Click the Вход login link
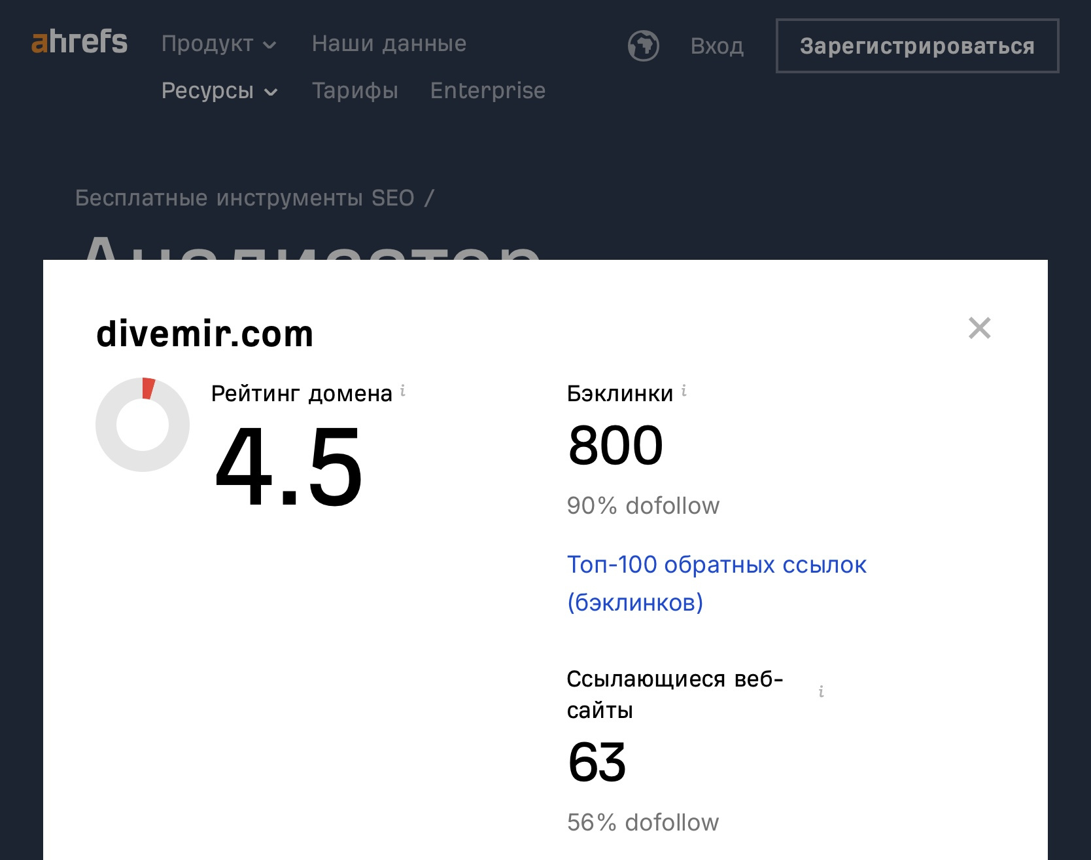The image size is (1091, 860). click(x=717, y=46)
